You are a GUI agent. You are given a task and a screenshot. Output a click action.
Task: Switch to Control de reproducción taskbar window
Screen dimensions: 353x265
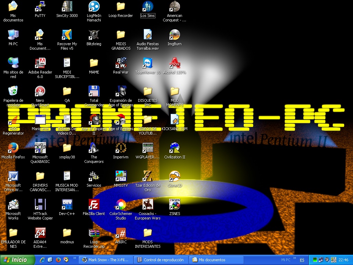161,260
